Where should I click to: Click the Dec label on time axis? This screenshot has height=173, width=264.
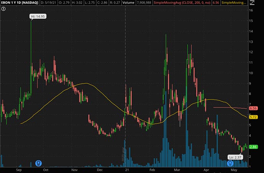[x=100, y=169]
